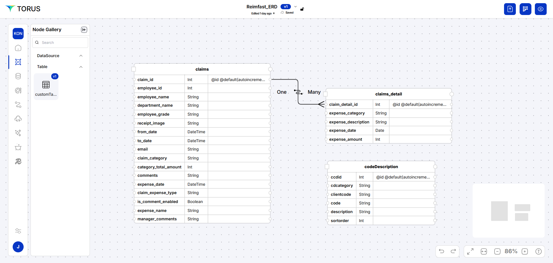Click the zoom out minus button

tap(497, 251)
